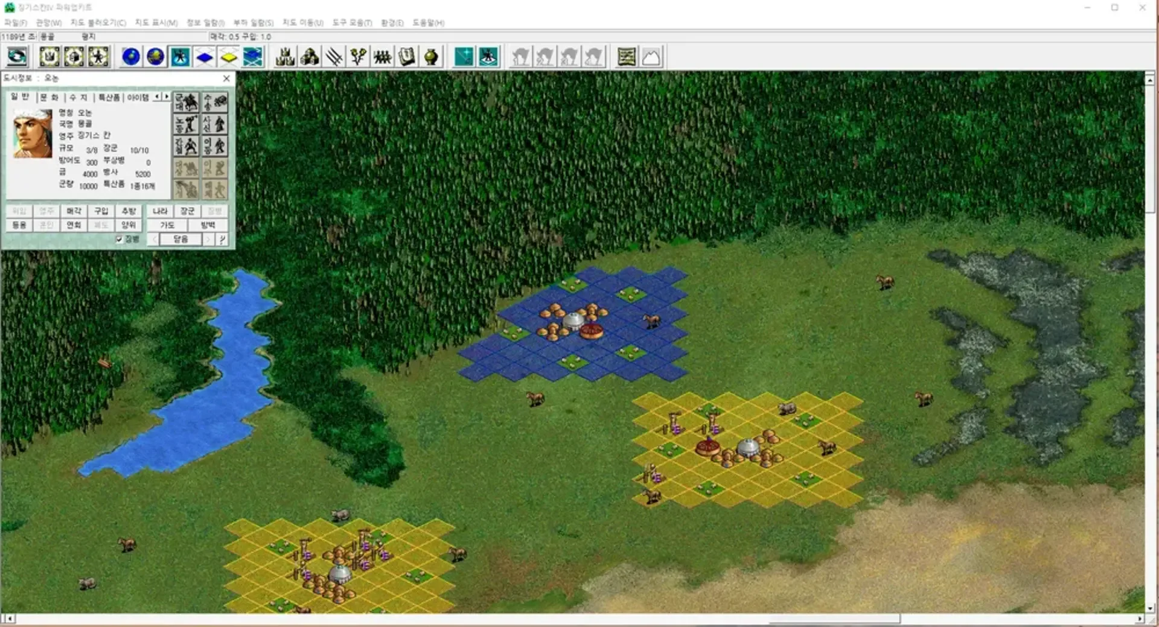1159x627 pixels.
Task: Open the 지도 표시(M) menu
Action: pyautogui.click(x=156, y=22)
